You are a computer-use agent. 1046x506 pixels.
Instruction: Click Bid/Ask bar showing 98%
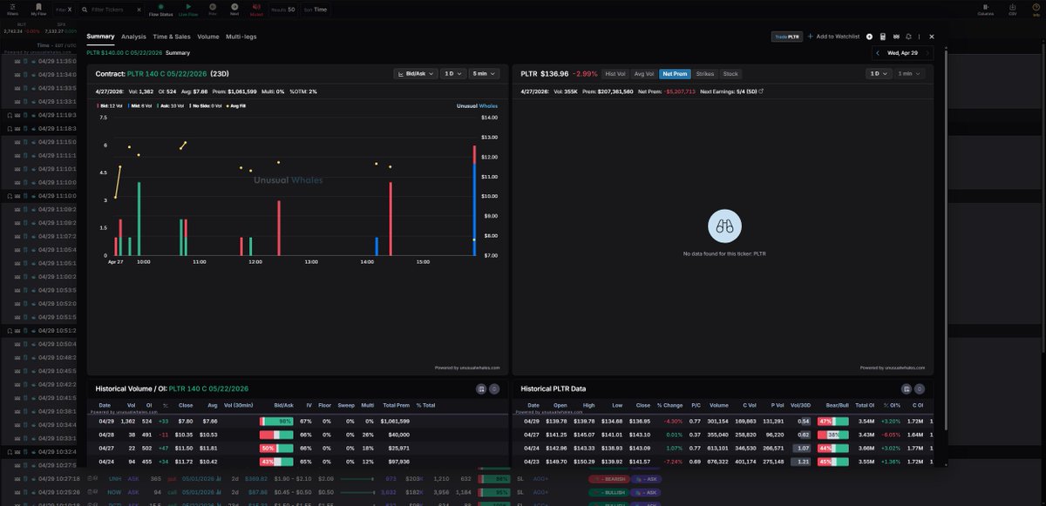pos(275,421)
